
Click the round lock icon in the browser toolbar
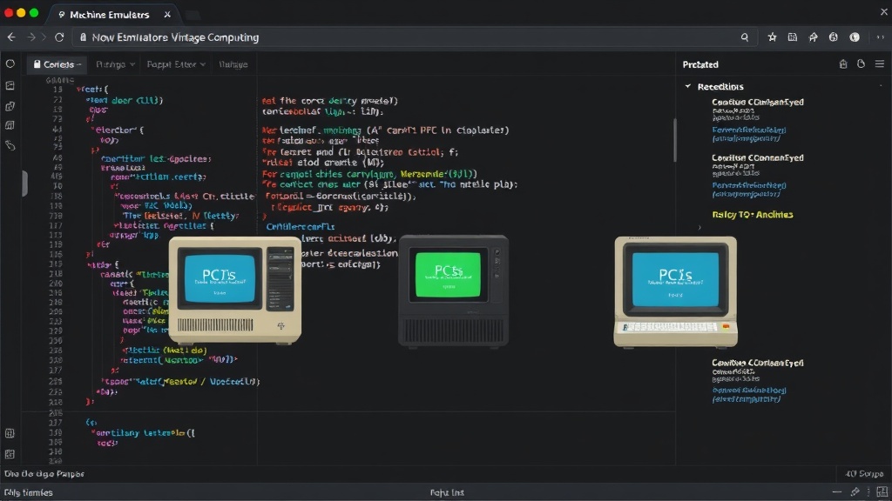coord(834,37)
